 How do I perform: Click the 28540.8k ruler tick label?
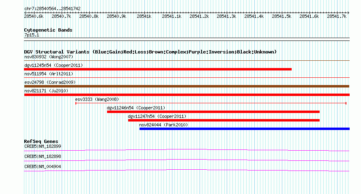pos(89,16)
